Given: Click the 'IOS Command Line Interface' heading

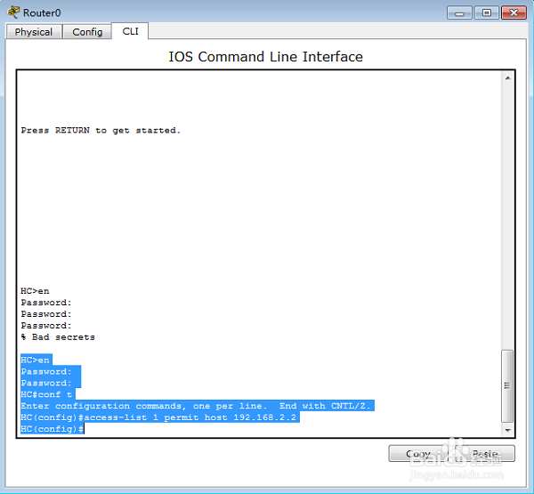Looking at the screenshot, I should pyautogui.click(x=265, y=57).
